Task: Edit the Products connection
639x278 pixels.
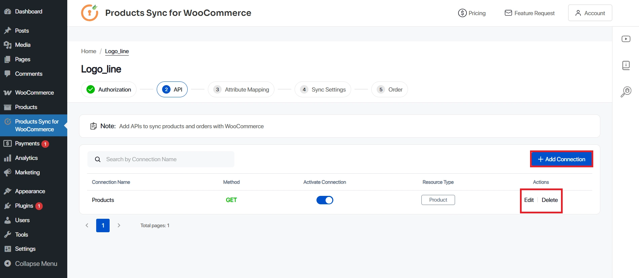Action: pyautogui.click(x=529, y=200)
